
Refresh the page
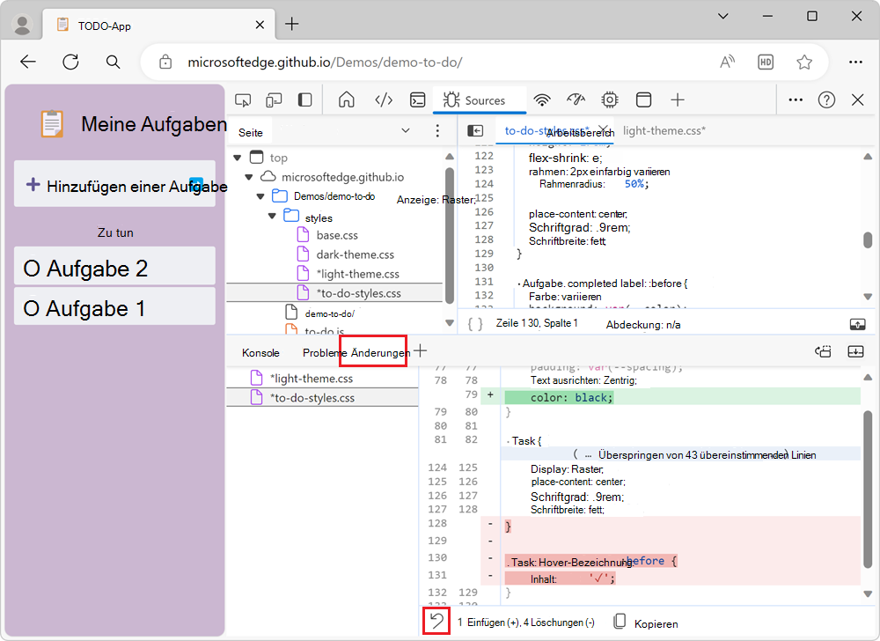tap(70, 62)
